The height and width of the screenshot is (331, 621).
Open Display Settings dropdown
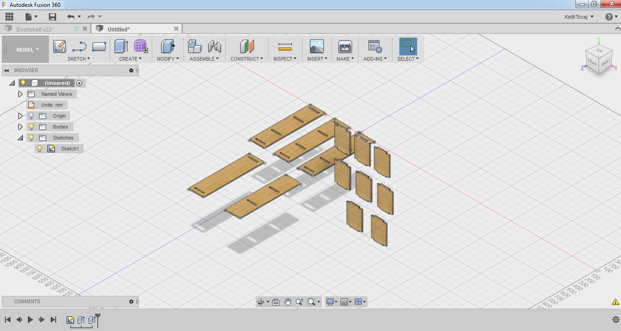tap(332, 302)
